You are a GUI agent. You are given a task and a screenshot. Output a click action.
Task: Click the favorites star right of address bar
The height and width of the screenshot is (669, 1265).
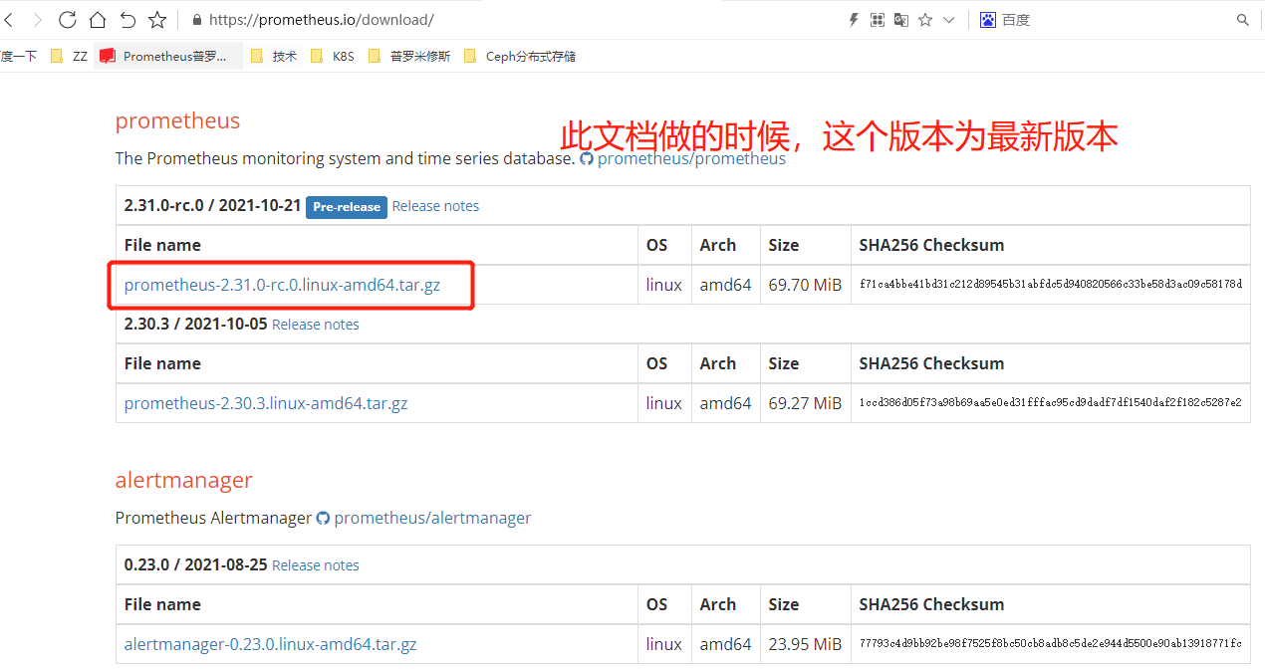[x=925, y=20]
